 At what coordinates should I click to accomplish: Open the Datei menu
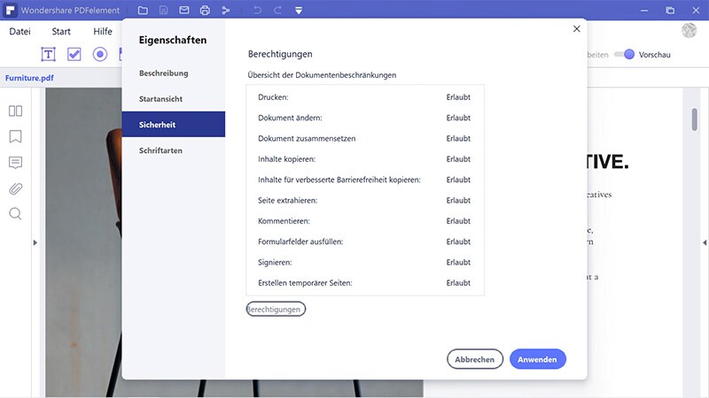19,31
